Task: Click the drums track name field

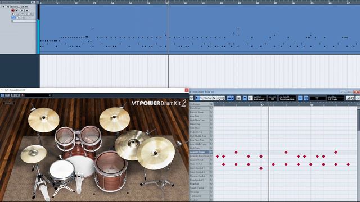Action: (19, 7)
